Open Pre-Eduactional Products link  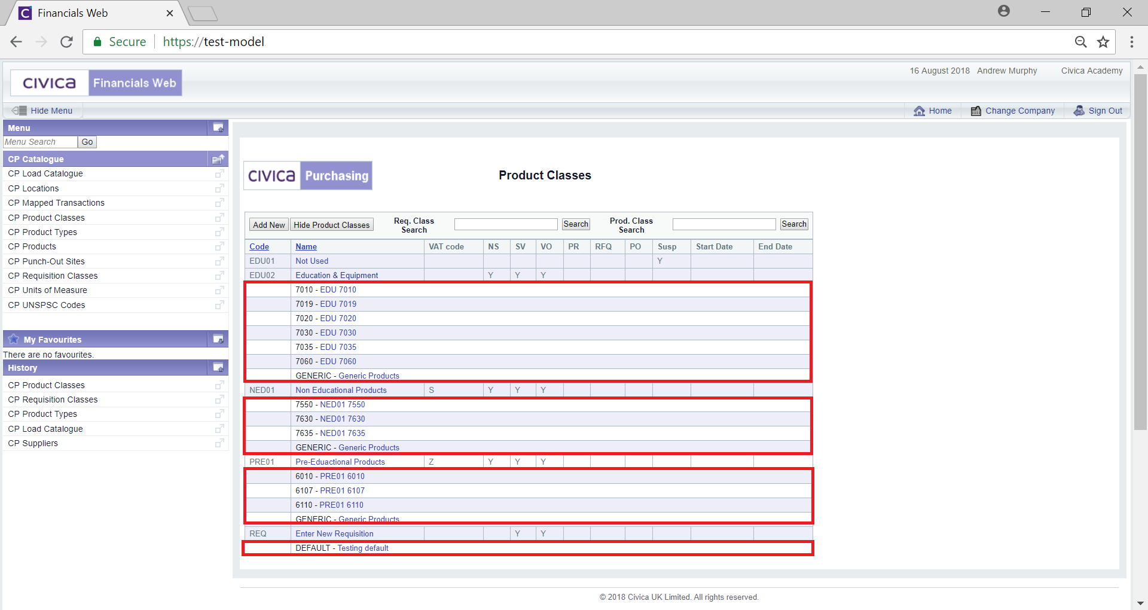[340, 462]
